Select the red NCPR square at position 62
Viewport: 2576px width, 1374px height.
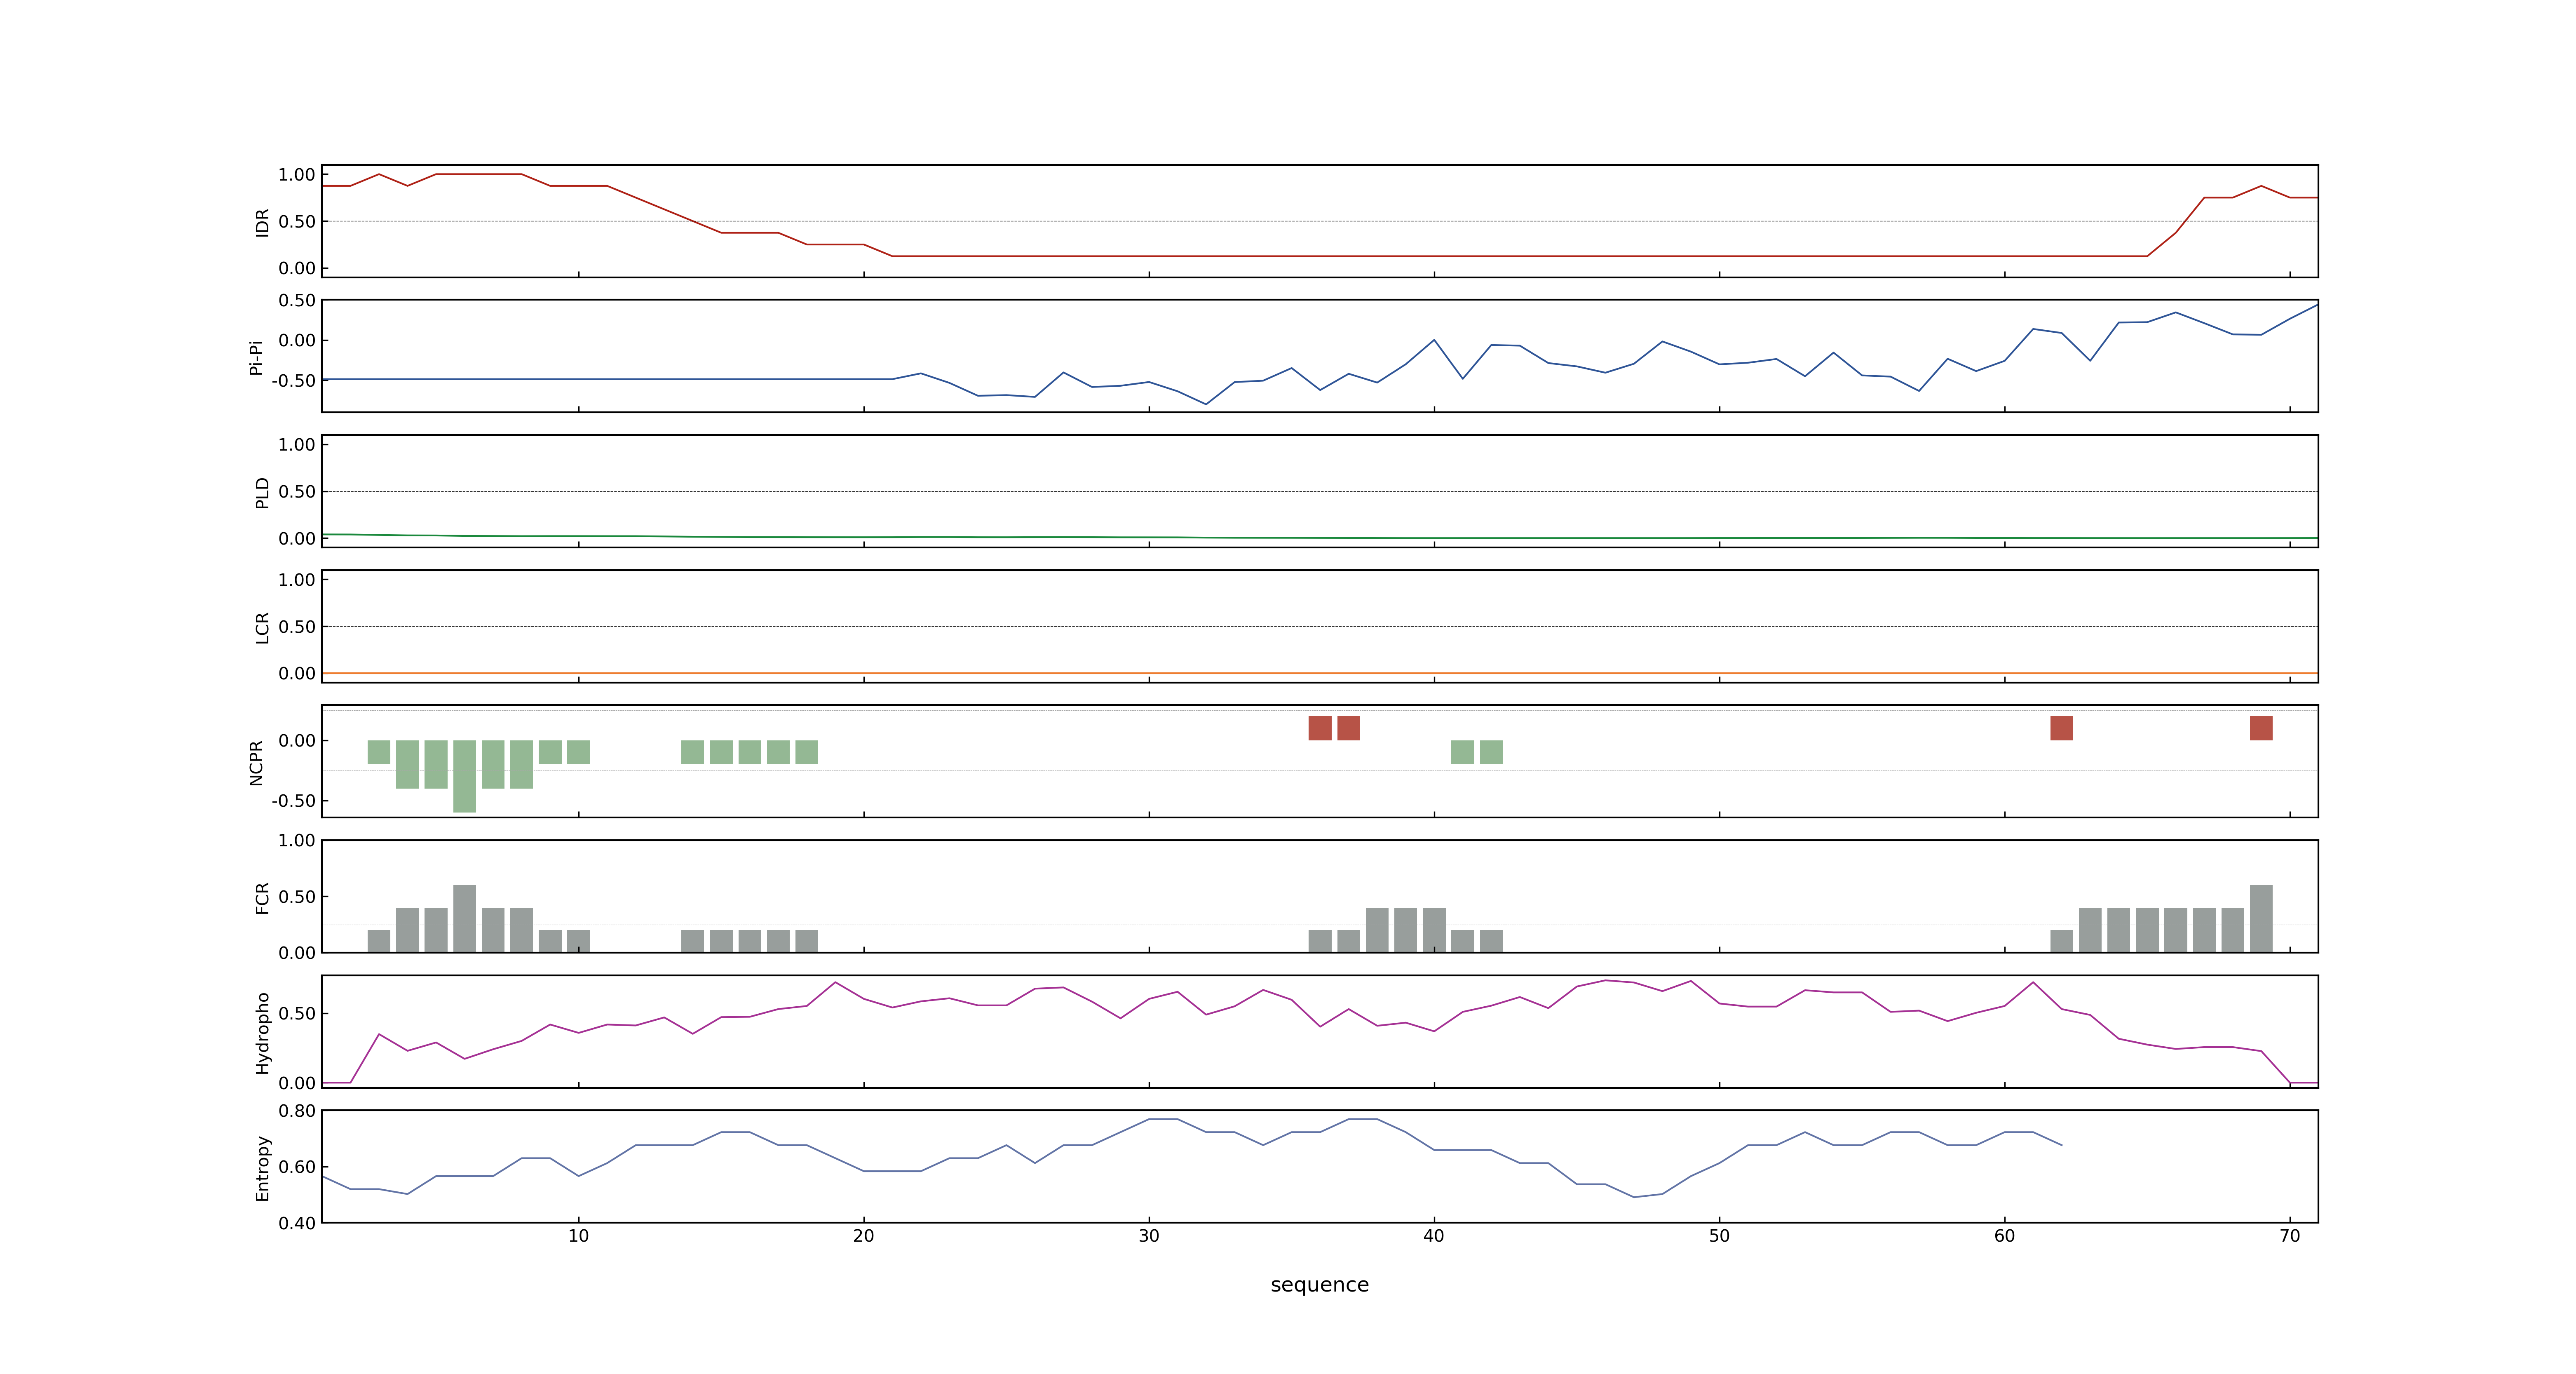point(2061,728)
